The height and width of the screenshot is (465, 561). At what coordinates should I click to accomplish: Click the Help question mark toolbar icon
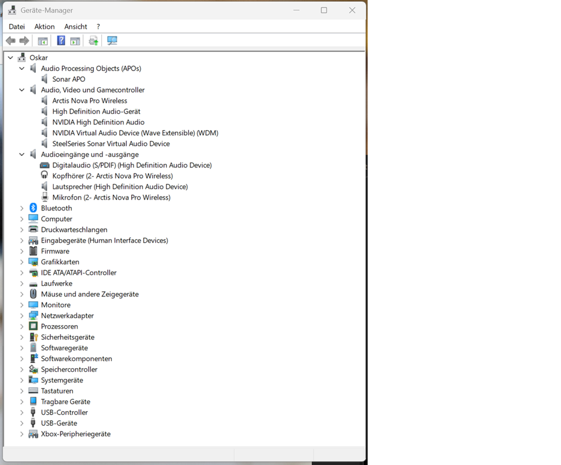coord(61,41)
